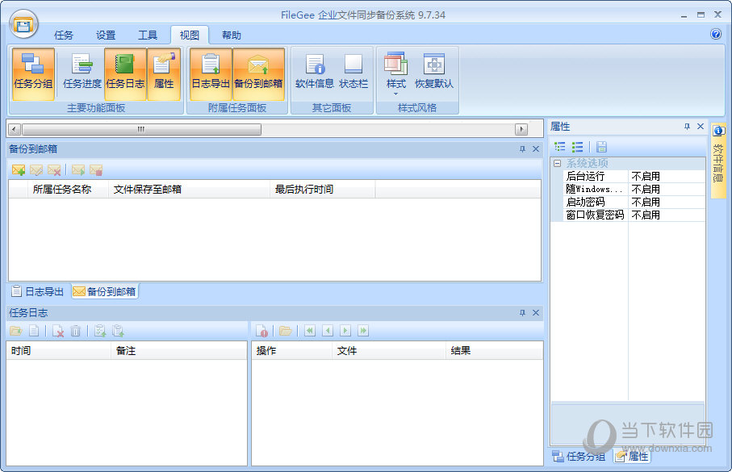Toggle the 任务日志 ribbon button
732x472 pixels.
(x=125, y=73)
